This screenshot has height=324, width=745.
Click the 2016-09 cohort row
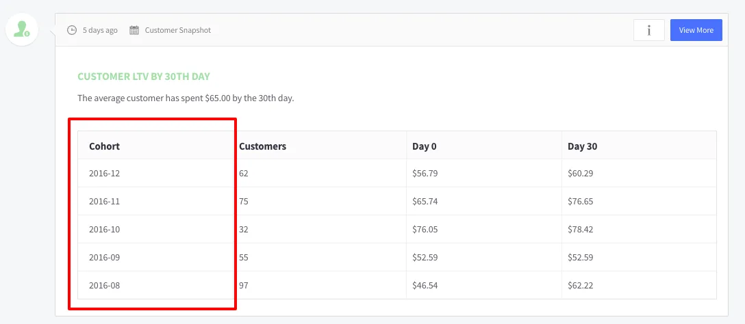[104, 258]
